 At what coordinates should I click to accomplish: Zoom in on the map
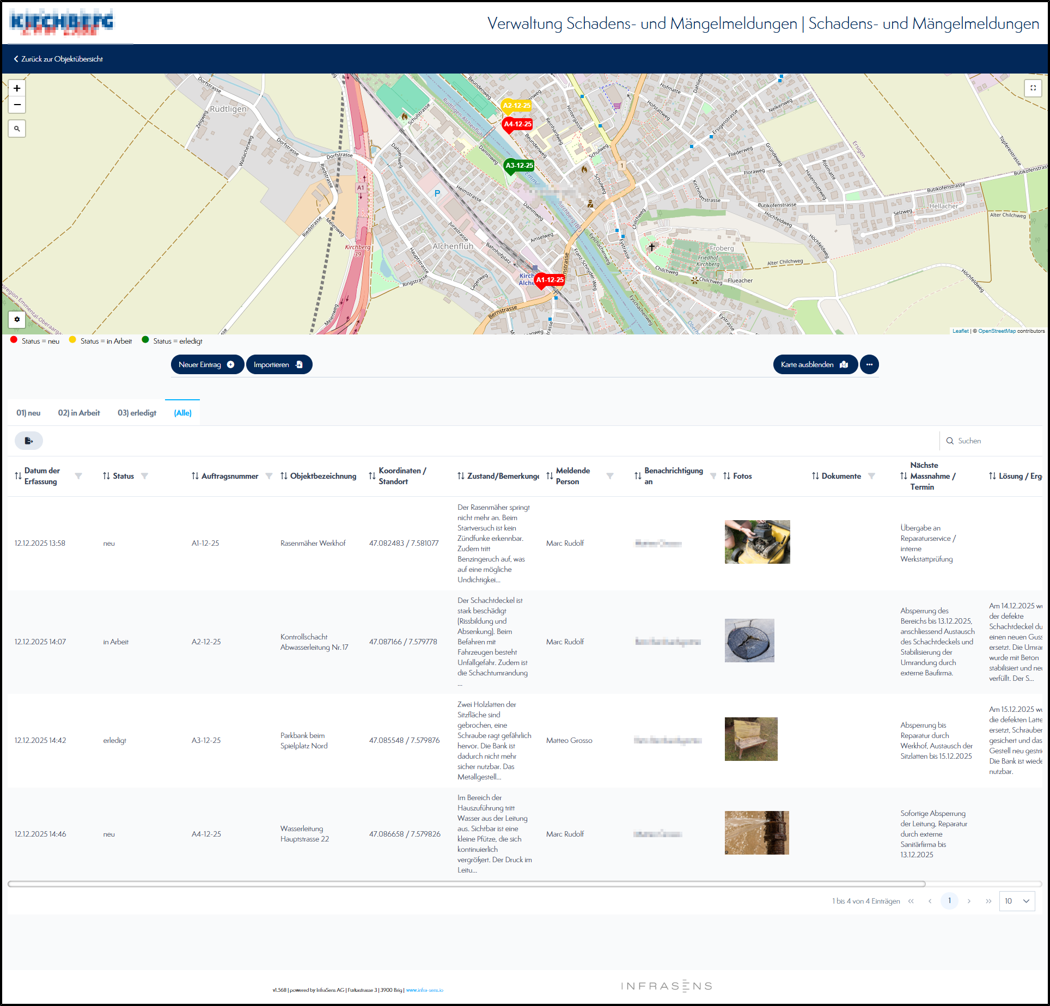pyautogui.click(x=17, y=88)
